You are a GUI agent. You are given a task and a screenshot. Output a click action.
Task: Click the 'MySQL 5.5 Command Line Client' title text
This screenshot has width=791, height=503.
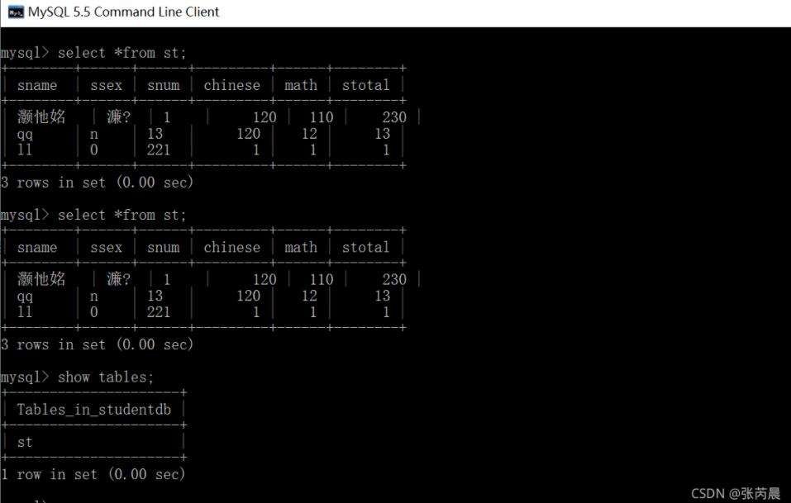[x=123, y=12]
